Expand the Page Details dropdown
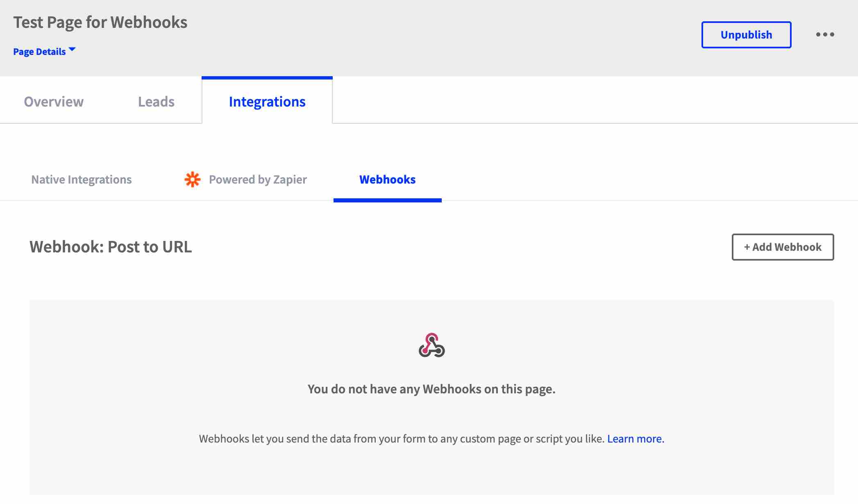The image size is (858, 504). pos(45,51)
